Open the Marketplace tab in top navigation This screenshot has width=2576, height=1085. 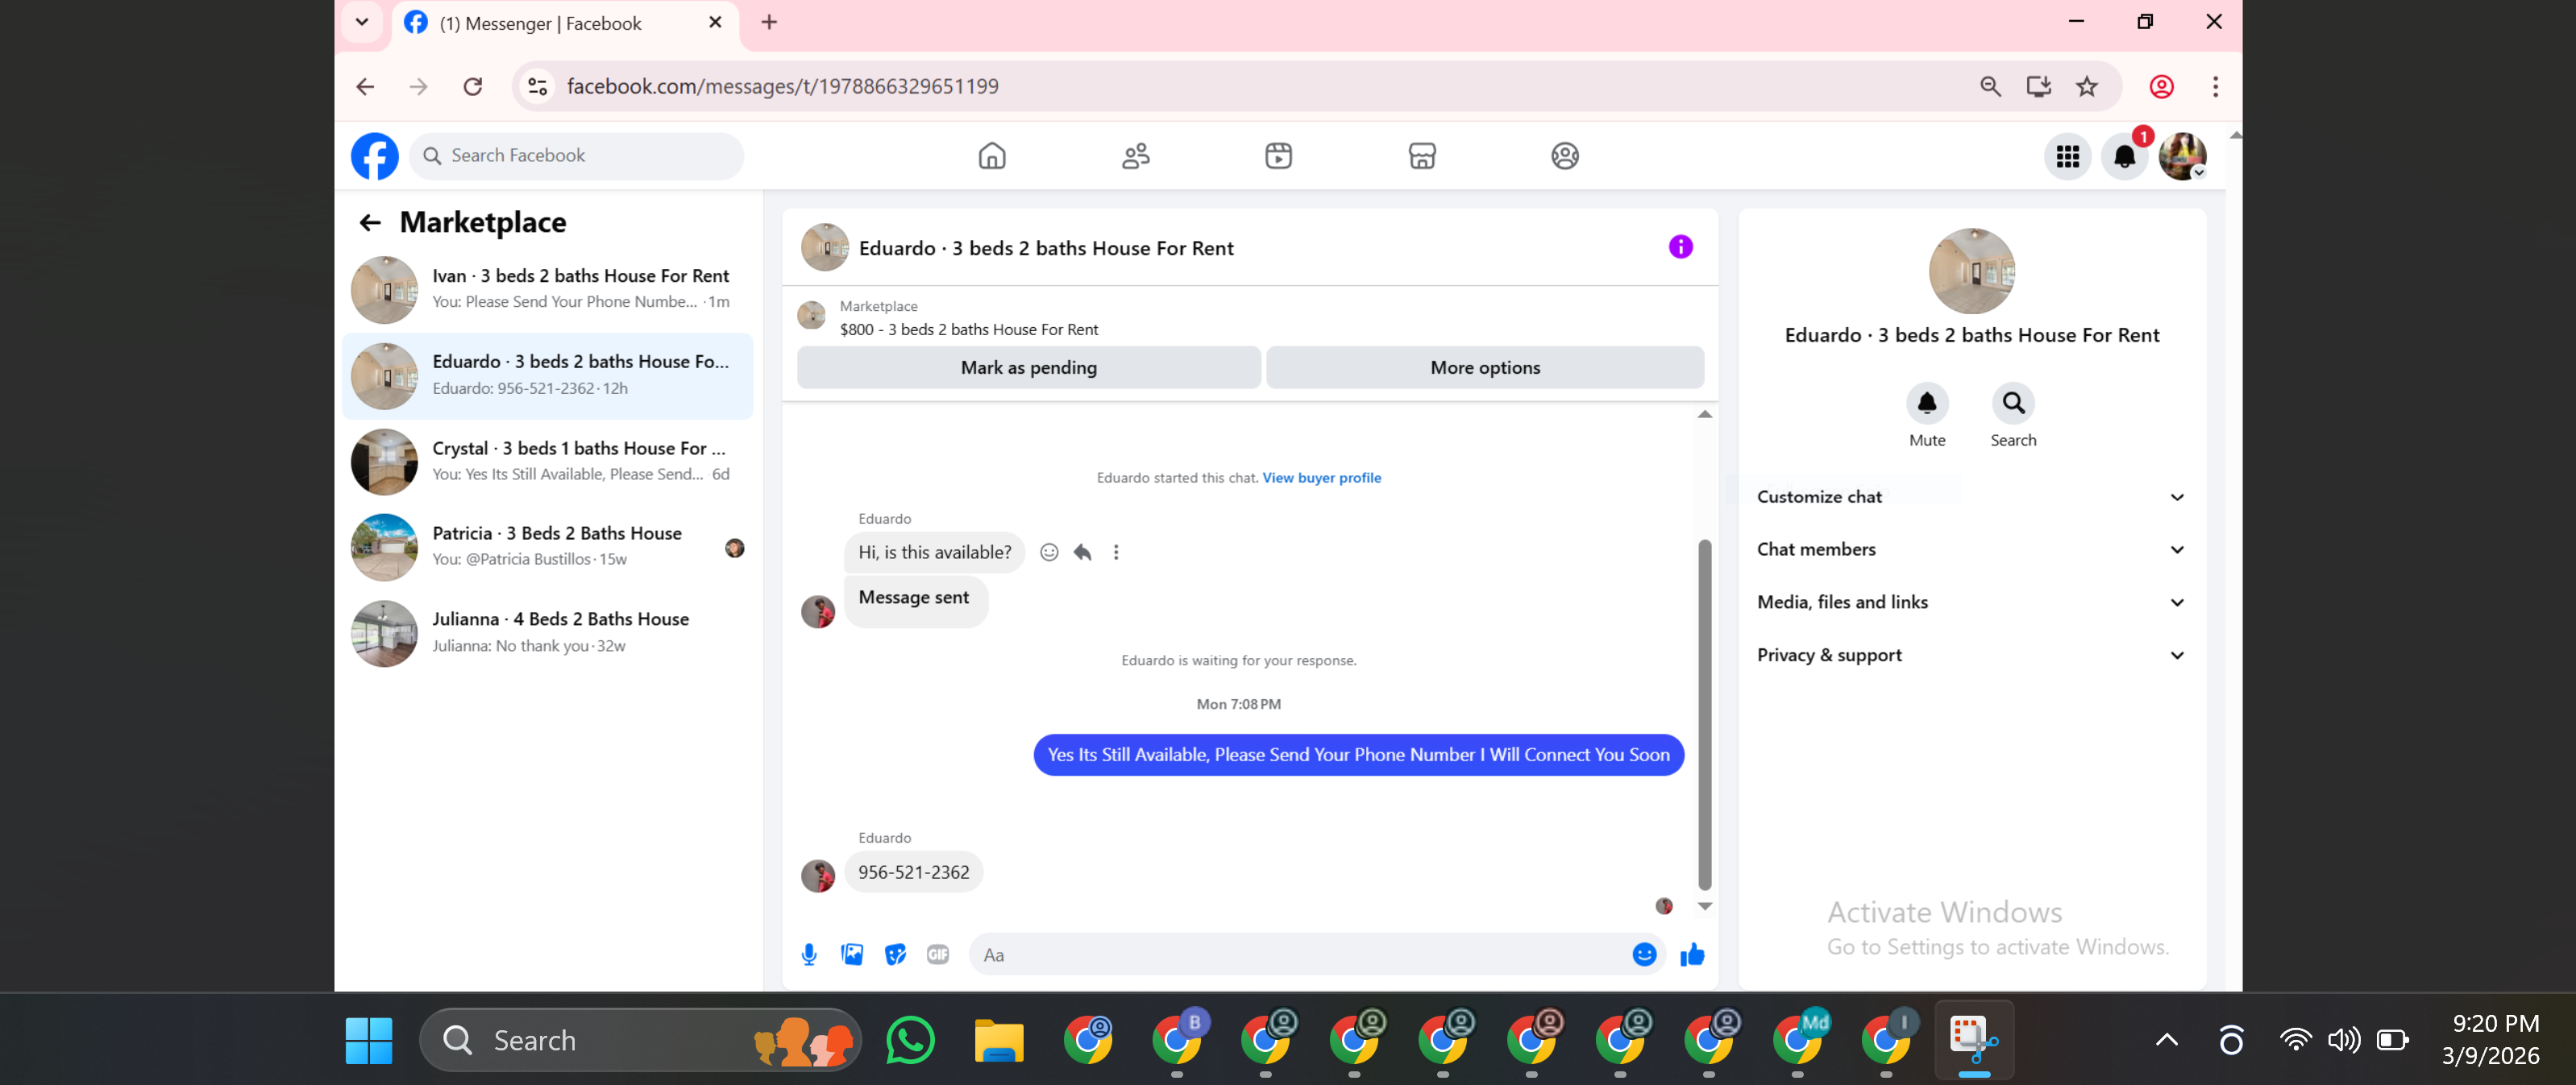pos(1421,155)
